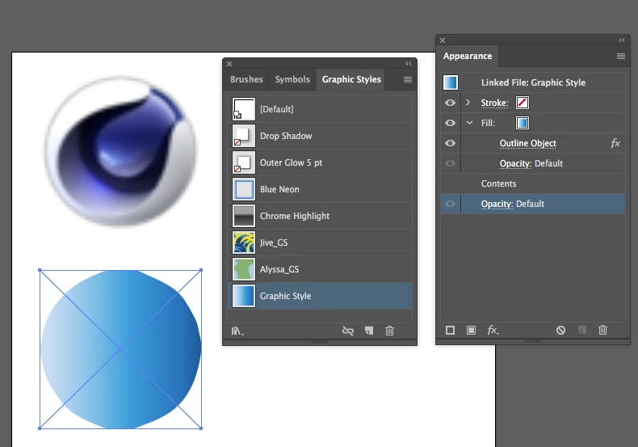Close the Graphic Styles panel
Viewport: 638px width, 447px height.
229,64
